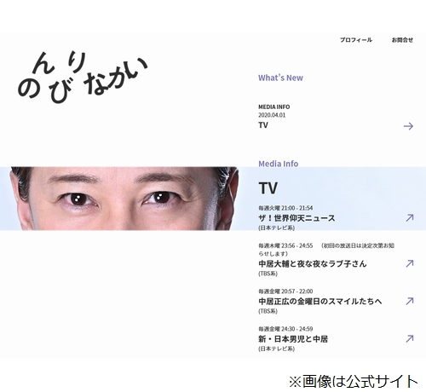Click the のんびりなかい site logo
Screen dimensions: 426x392
click(83, 77)
